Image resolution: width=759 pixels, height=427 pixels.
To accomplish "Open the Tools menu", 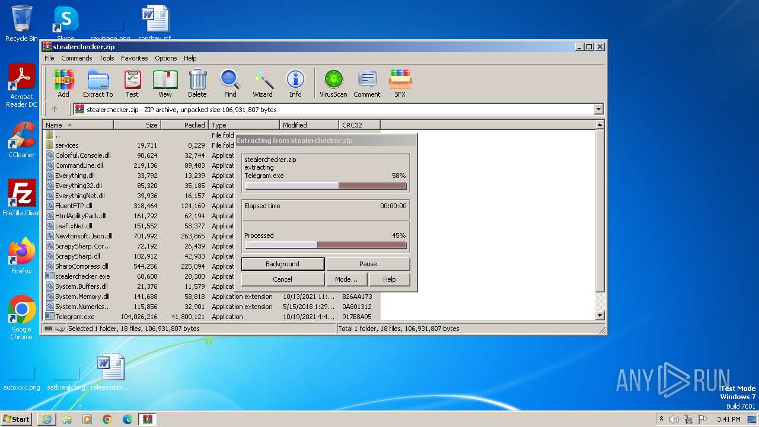I will [x=107, y=58].
